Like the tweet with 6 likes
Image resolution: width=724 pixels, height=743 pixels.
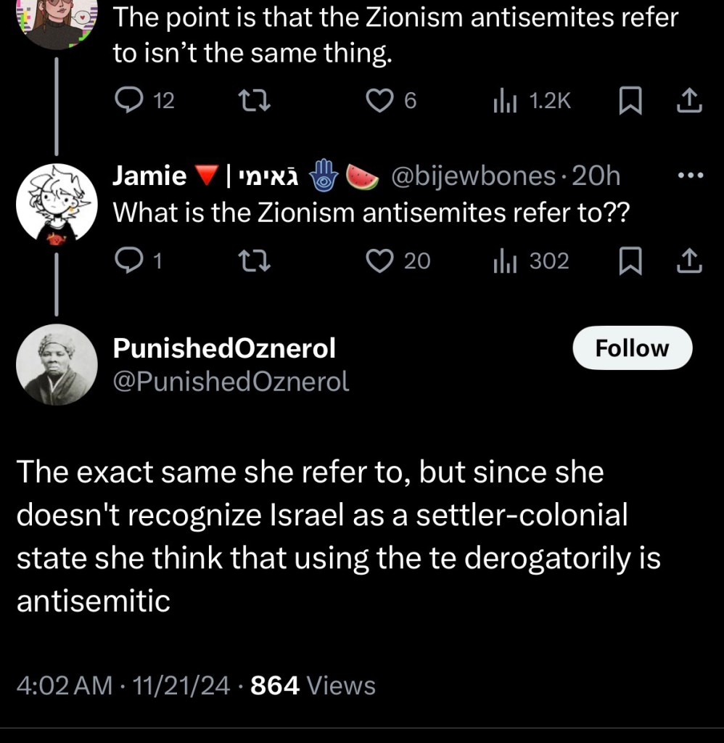(x=377, y=102)
